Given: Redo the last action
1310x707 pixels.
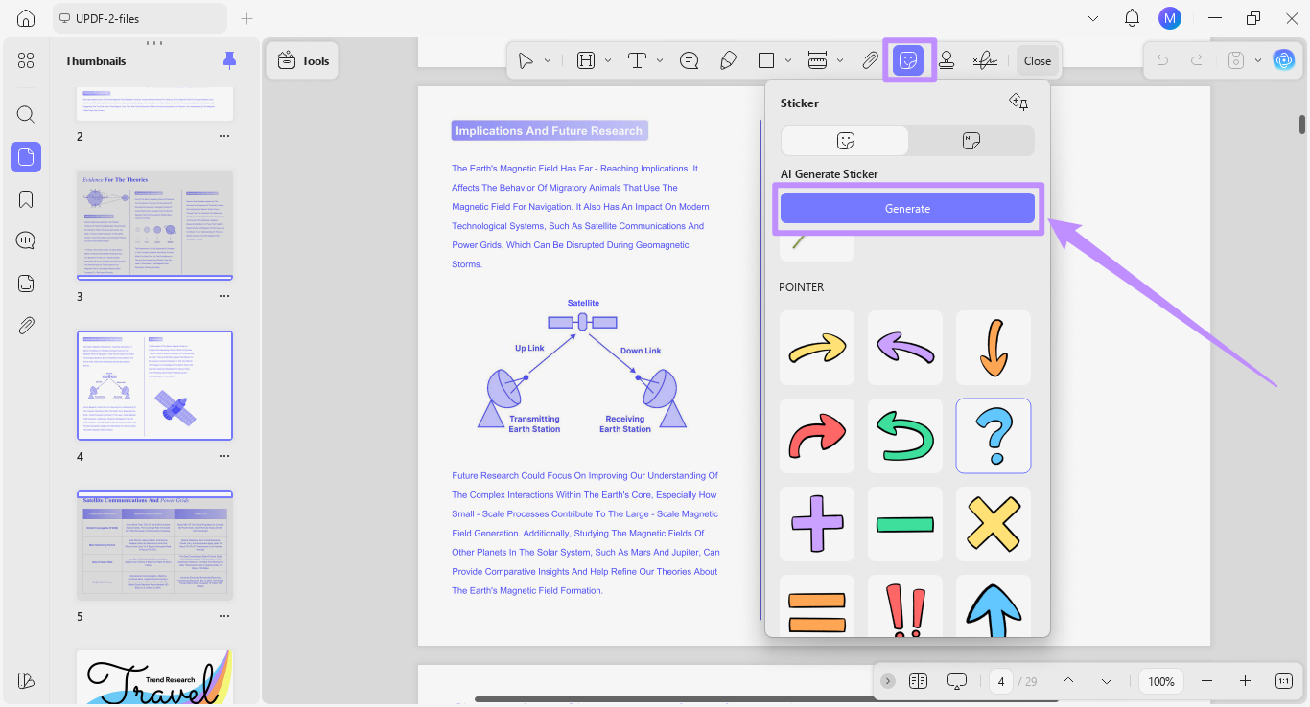Looking at the screenshot, I should pos(1197,60).
